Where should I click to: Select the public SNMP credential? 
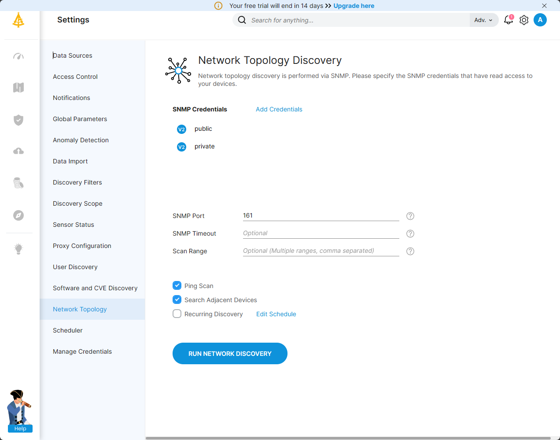(x=203, y=129)
